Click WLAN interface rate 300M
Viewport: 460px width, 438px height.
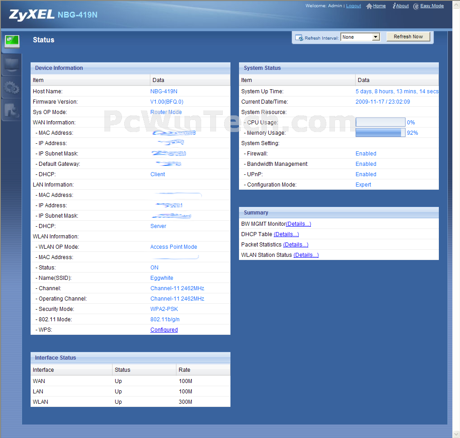tap(185, 401)
